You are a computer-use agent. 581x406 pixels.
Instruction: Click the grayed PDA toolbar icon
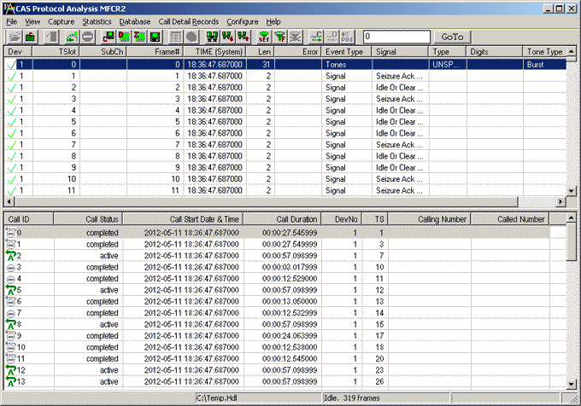(x=347, y=37)
